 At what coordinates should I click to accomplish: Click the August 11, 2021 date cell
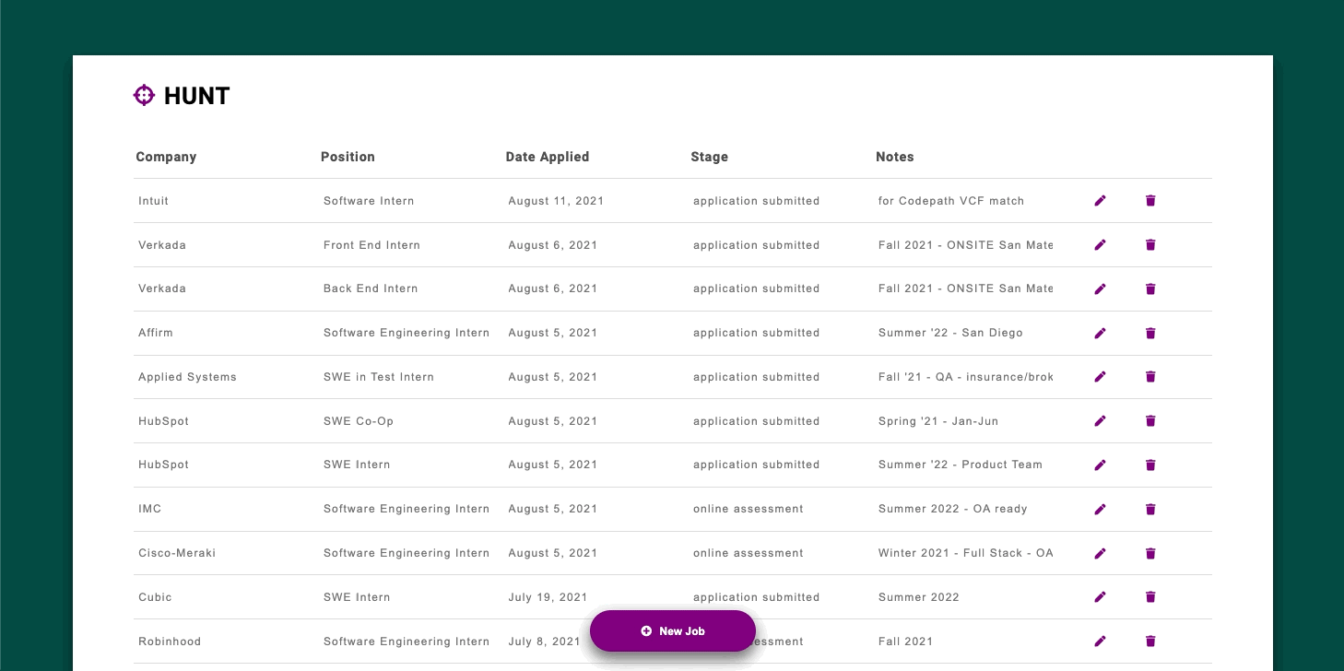click(x=556, y=201)
